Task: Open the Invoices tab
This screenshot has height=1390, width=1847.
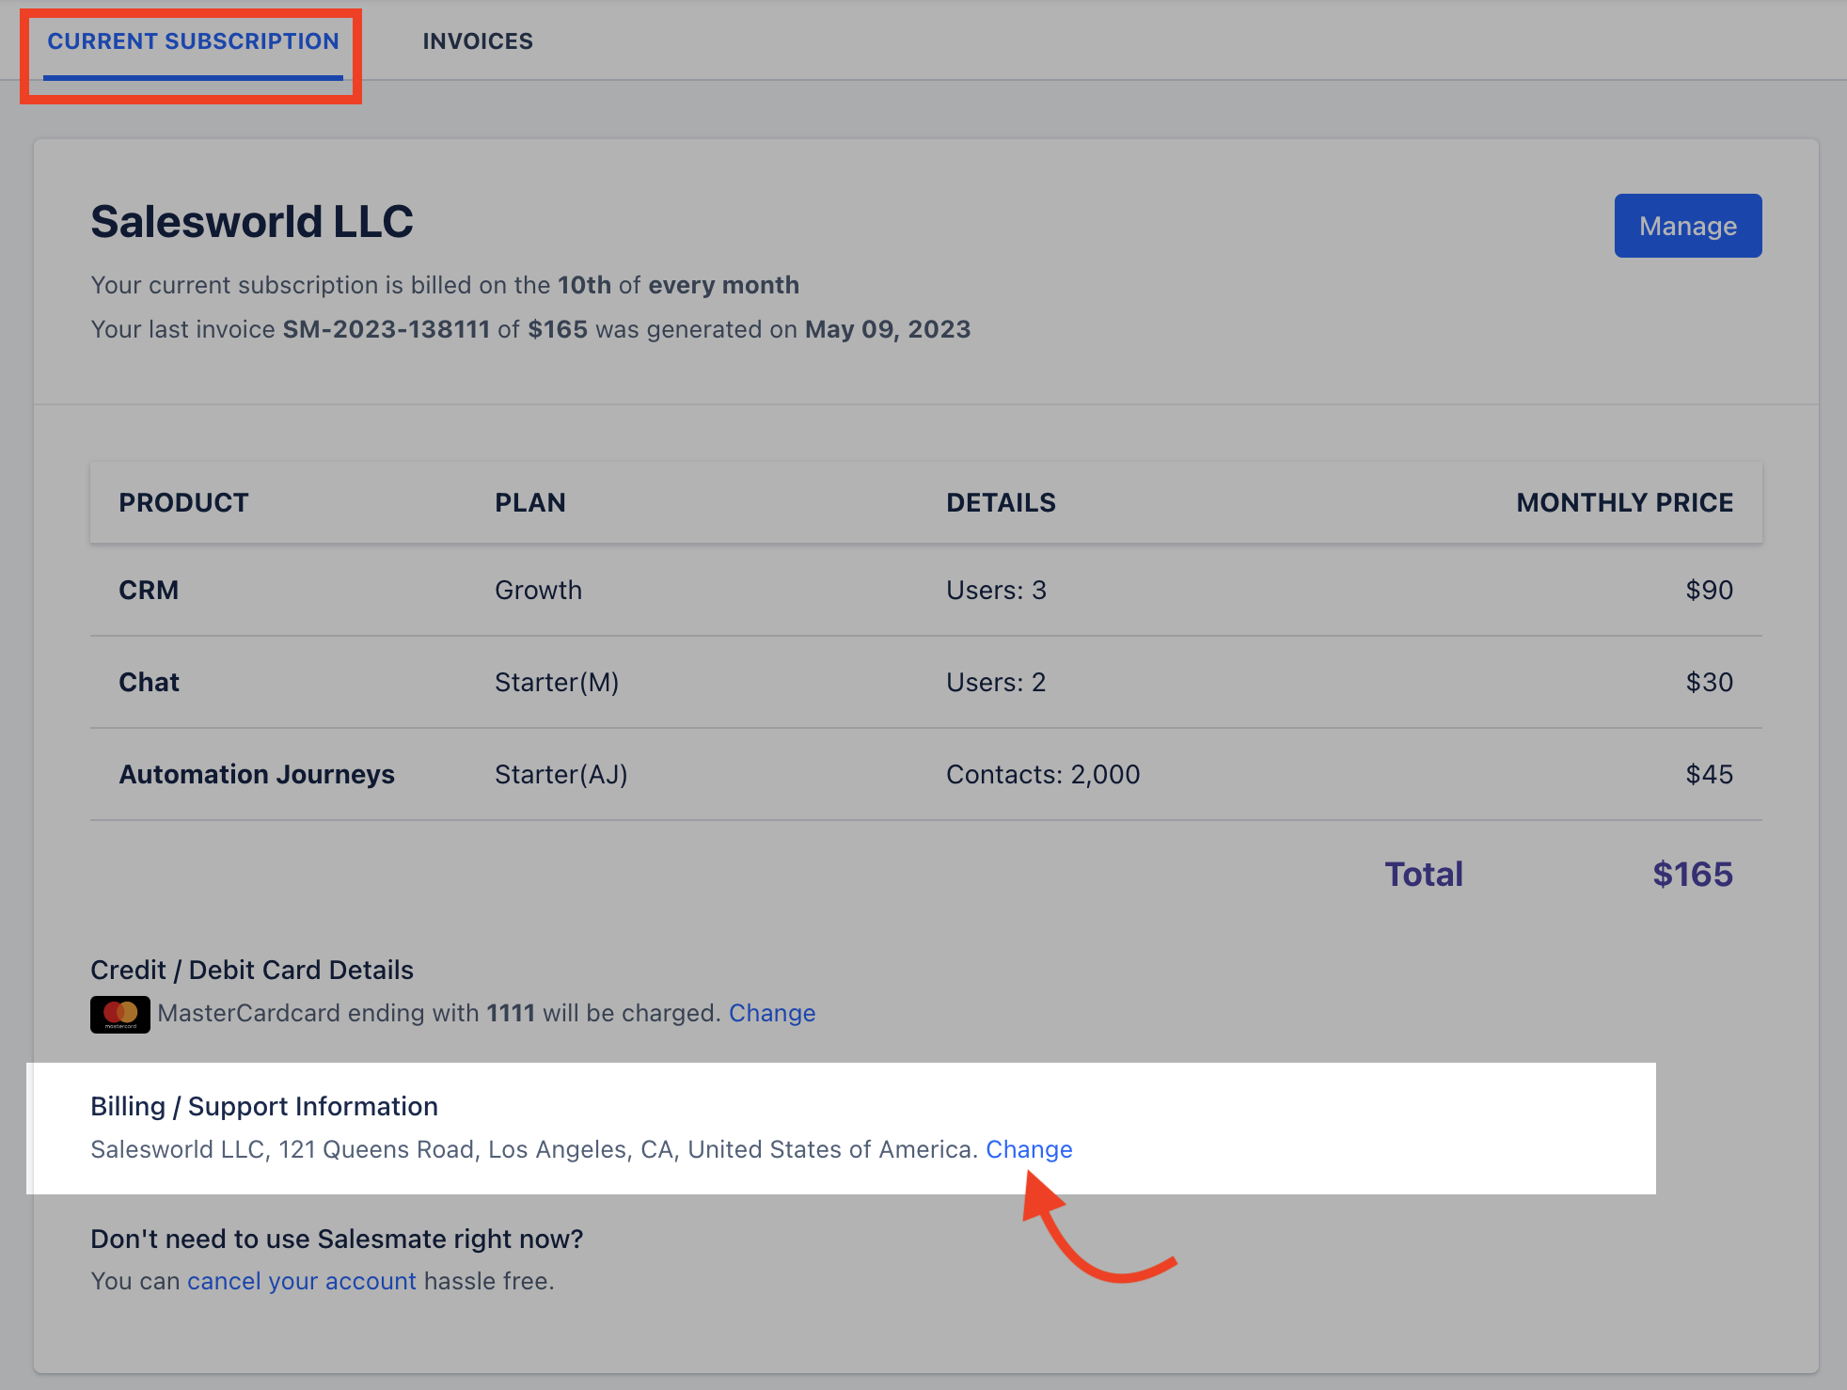Action: [x=478, y=41]
